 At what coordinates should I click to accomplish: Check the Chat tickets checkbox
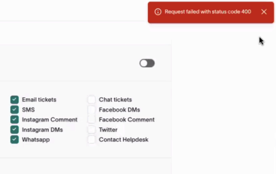(91, 100)
